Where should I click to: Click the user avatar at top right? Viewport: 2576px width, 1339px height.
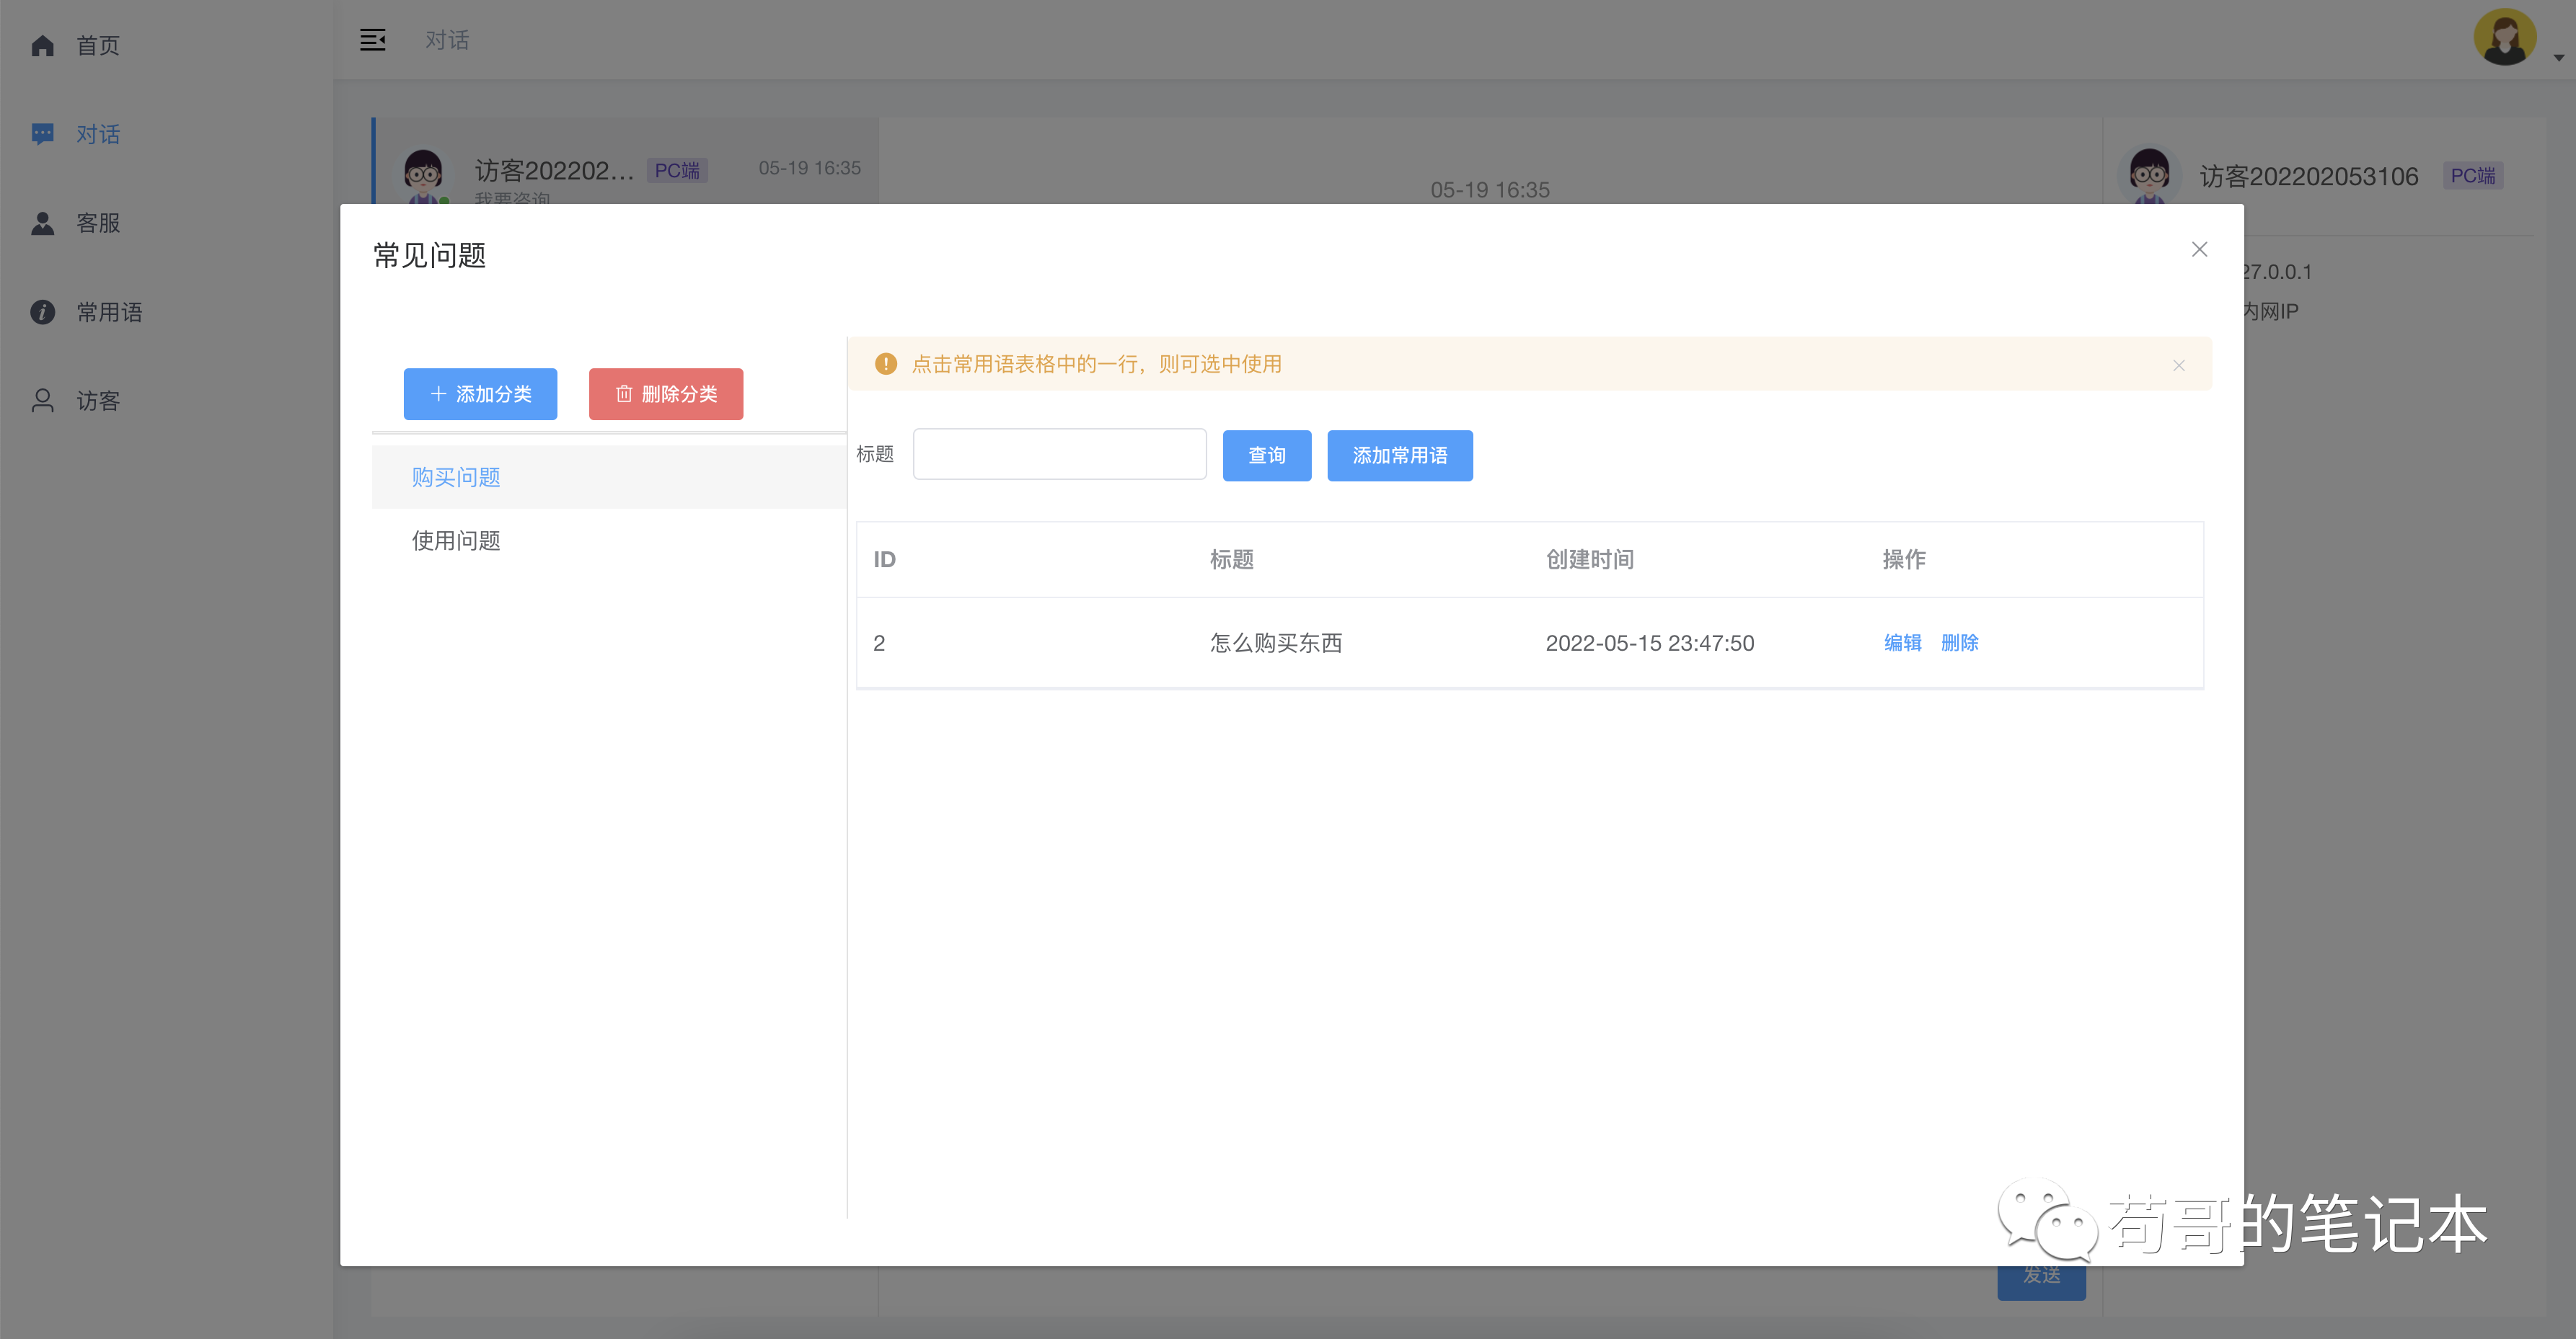click(2504, 38)
